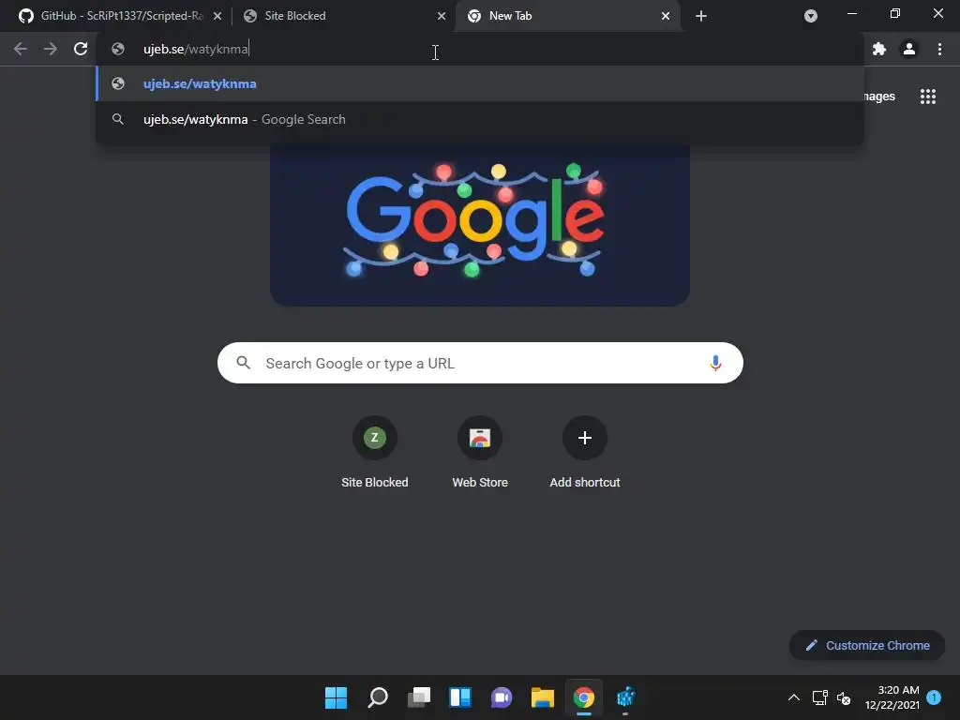Go forward using the forward arrow
This screenshot has width=960, height=720.
click(51, 49)
